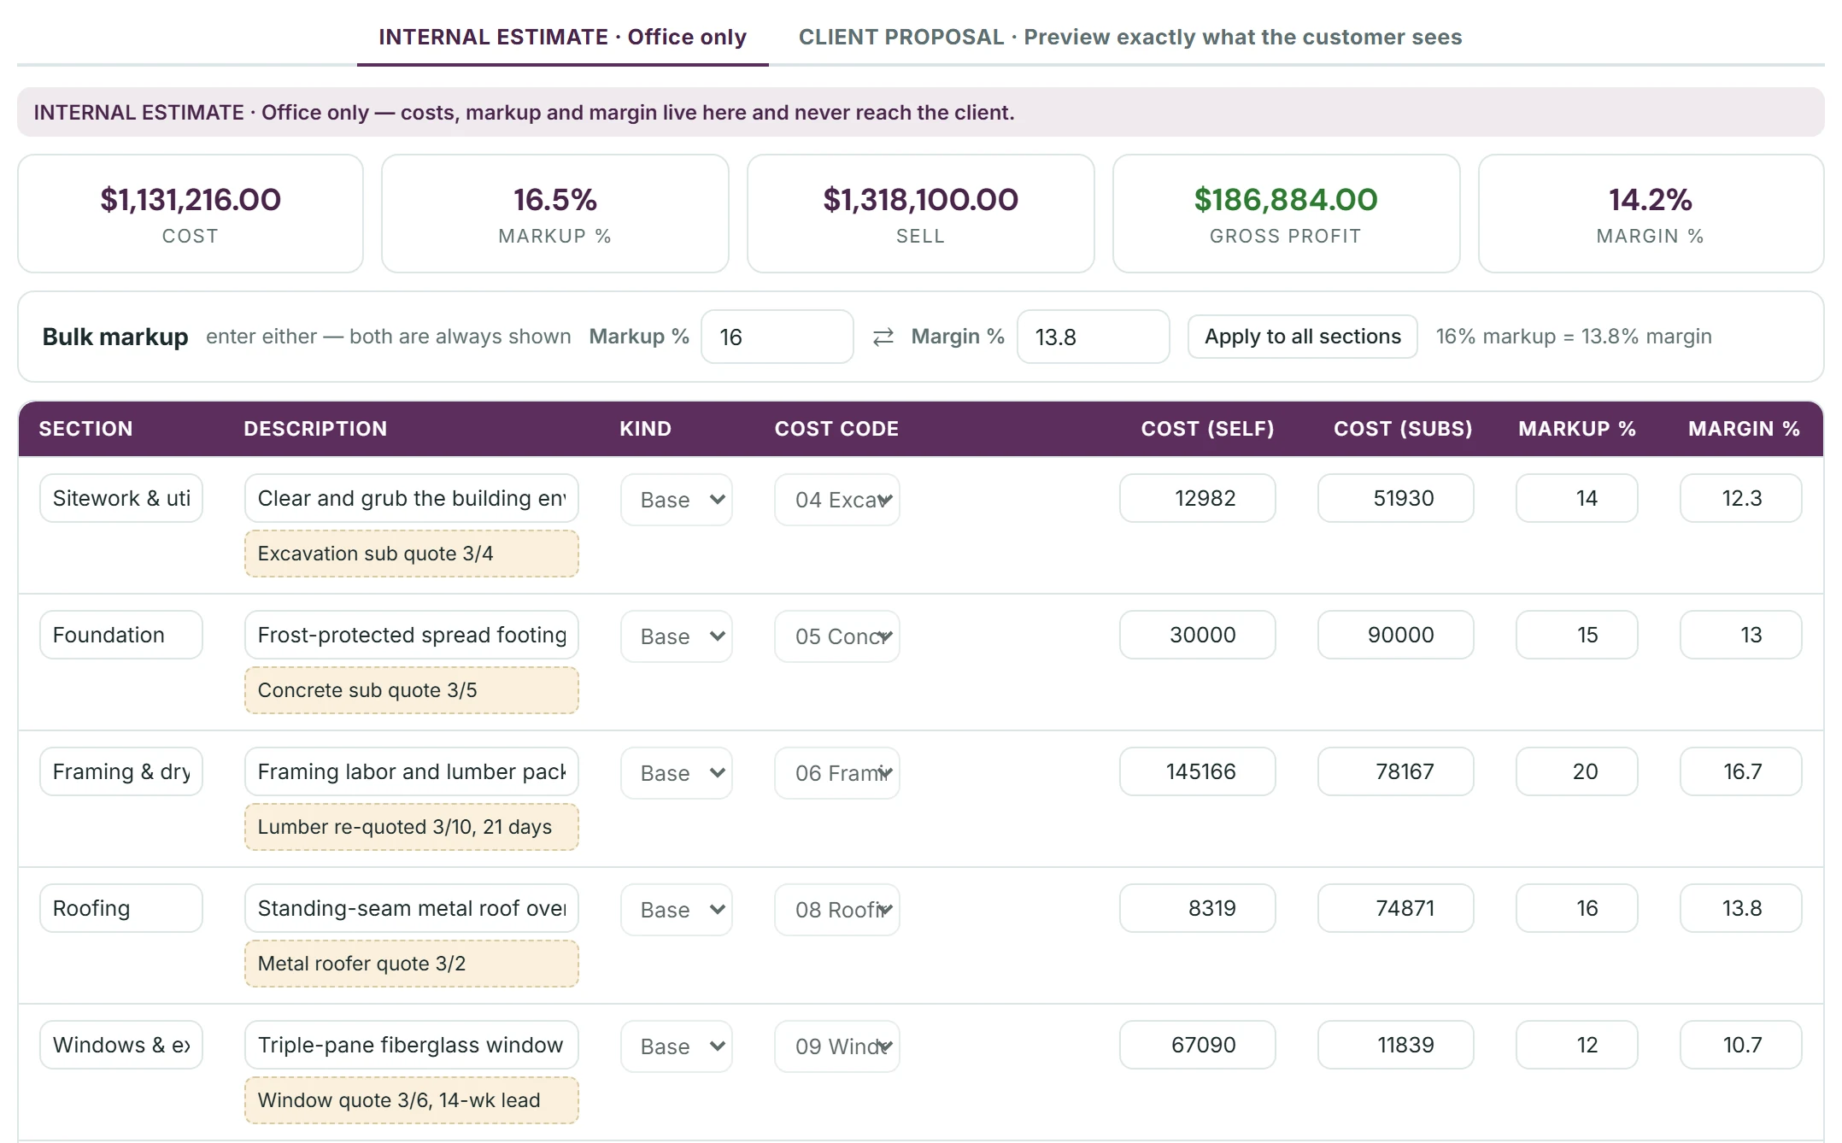
Task: Edit self cost 145166 for Framing
Action: click(1198, 771)
